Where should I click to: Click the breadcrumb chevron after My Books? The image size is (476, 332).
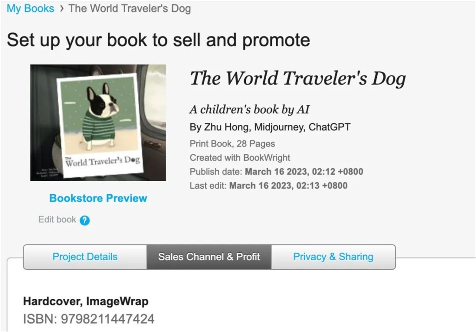coord(62,9)
